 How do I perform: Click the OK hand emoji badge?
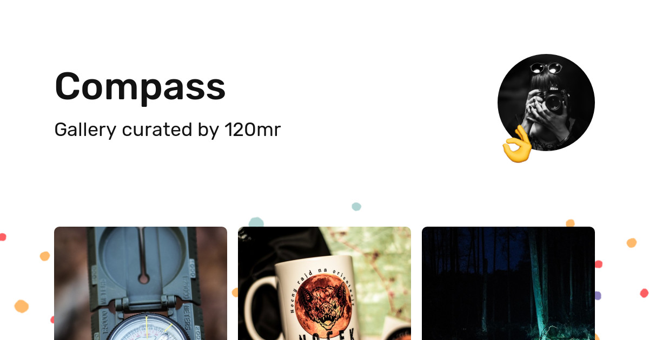coord(517,144)
